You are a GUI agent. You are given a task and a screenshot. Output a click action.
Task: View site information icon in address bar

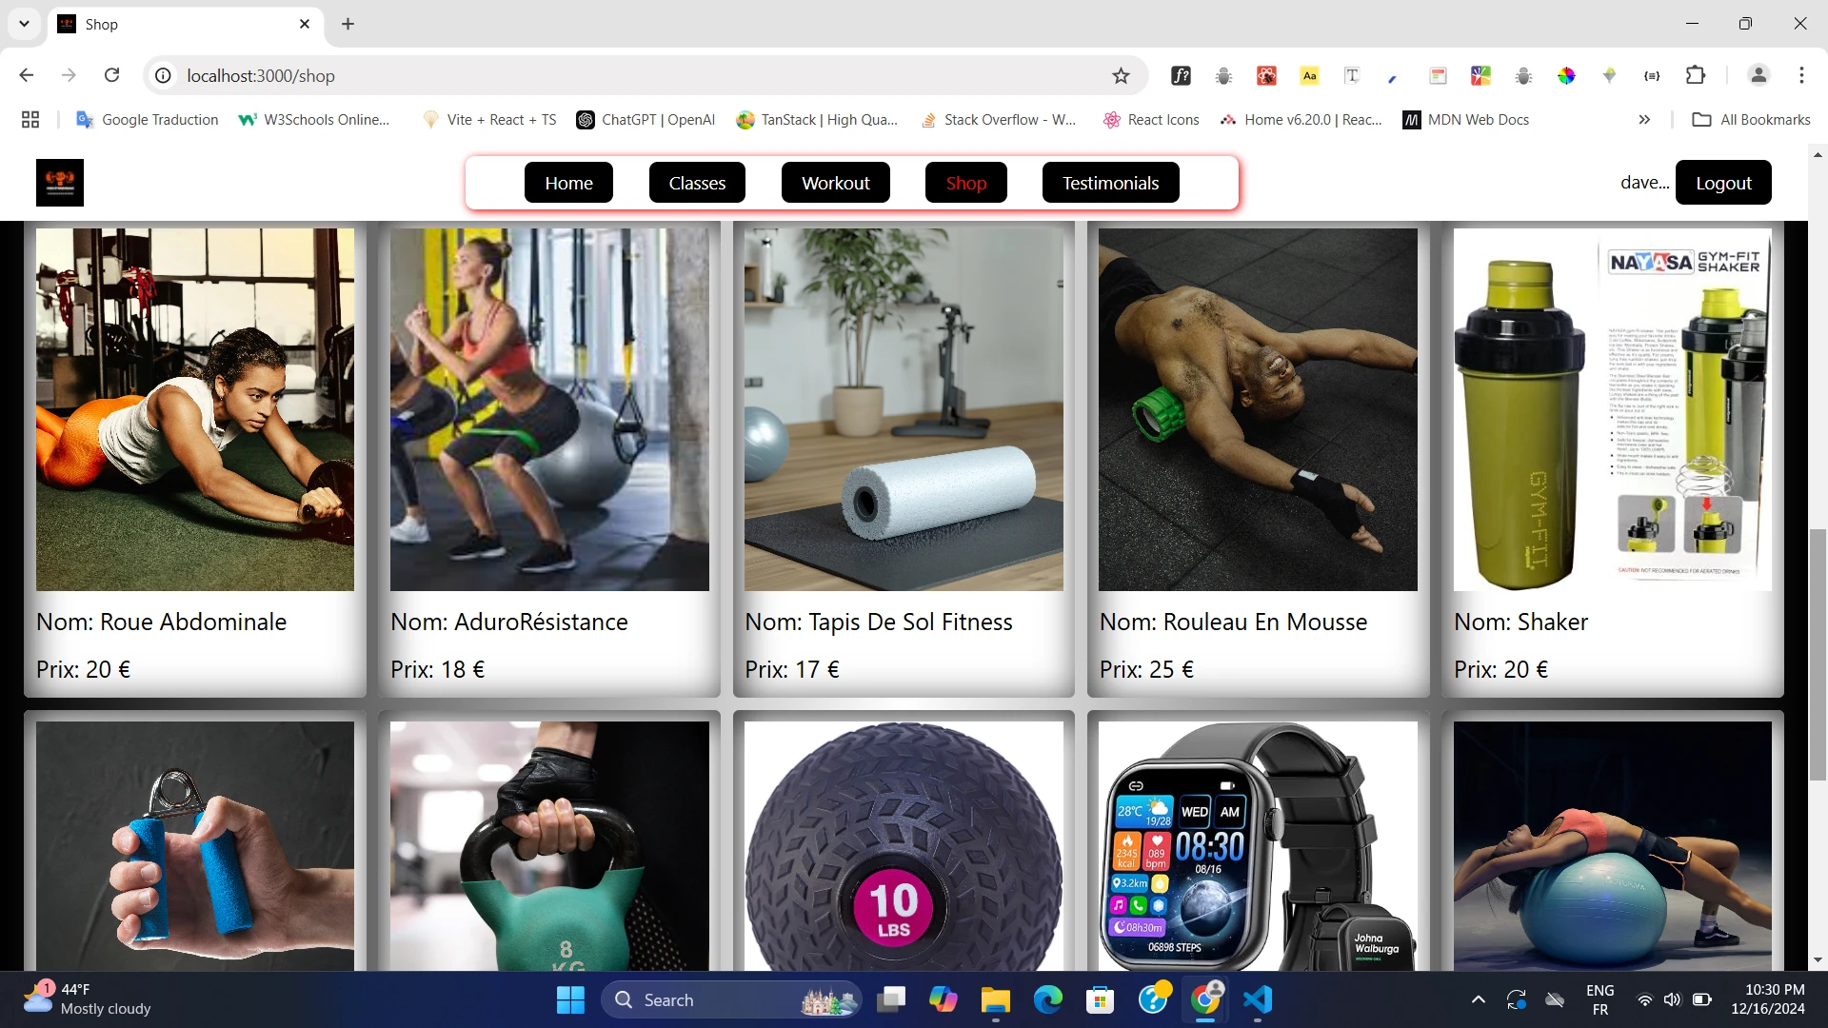(x=164, y=76)
